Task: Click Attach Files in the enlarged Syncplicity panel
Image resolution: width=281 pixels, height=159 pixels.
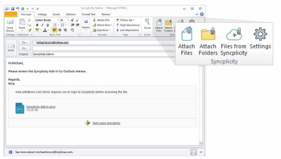Action: [x=186, y=41]
